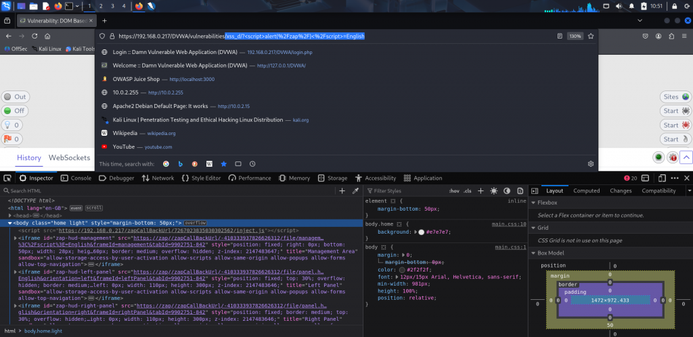Click the ZAP HUD scope Out button
This screenshot has width=693, height=337.
[16, 97]
